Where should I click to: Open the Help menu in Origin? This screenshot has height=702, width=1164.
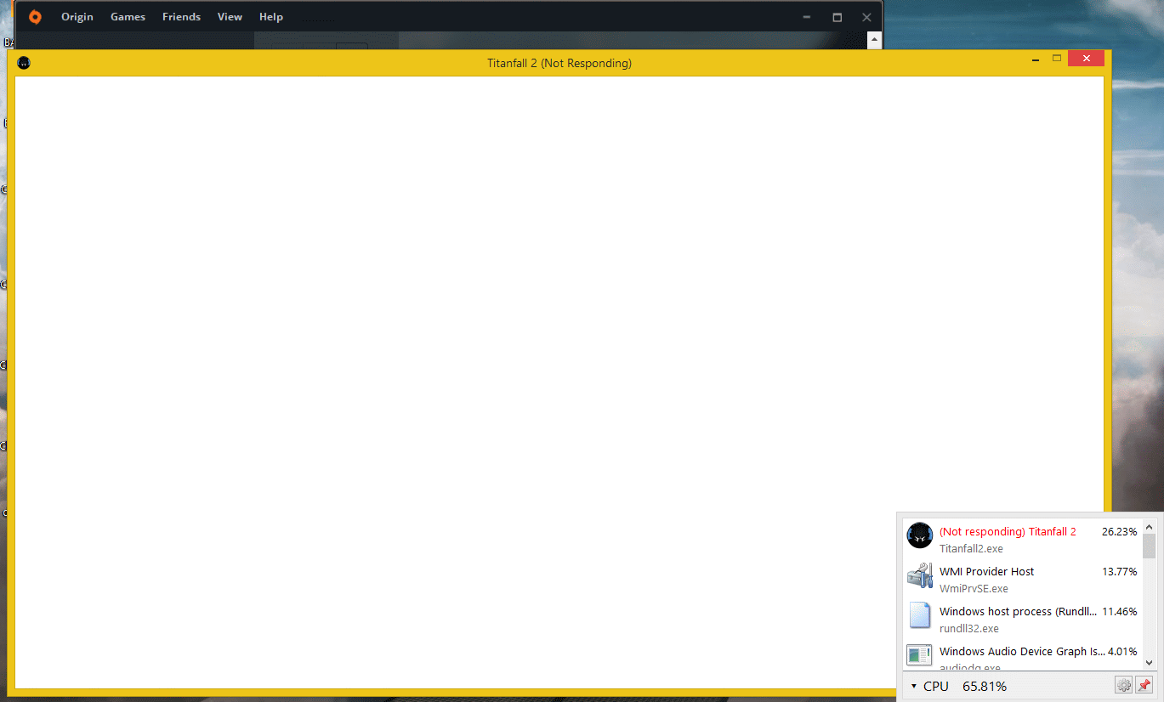click(x=271, y=17)
